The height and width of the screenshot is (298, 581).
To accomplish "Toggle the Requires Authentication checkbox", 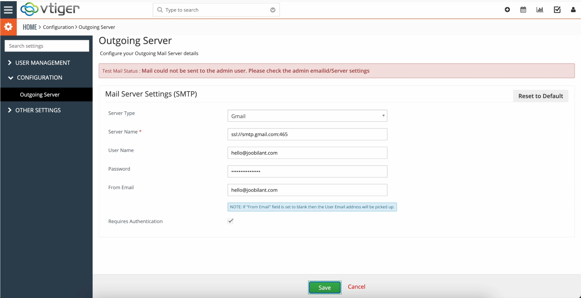I will point(230,221).
